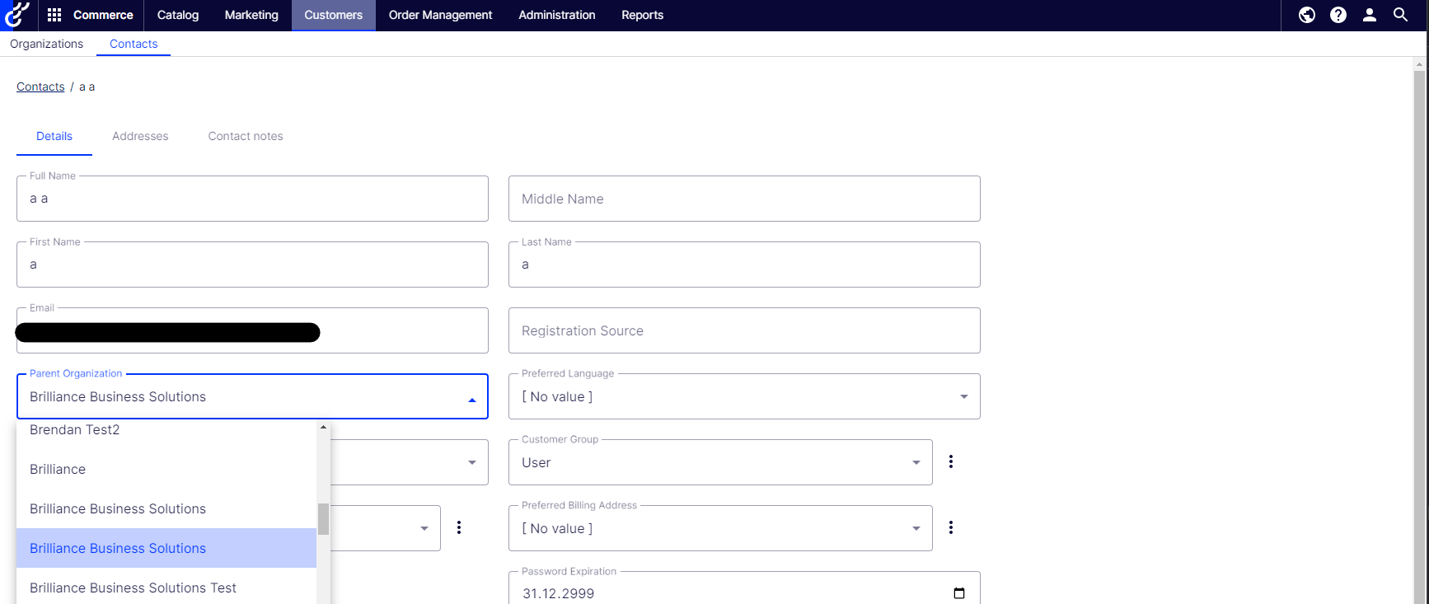Open the Contact notes tab
Image resolution: width=1429 pixels, height=604 pixels.
[246, 136]
